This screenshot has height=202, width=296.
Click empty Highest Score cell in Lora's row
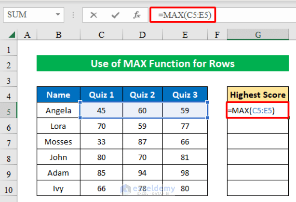point(258,126)
